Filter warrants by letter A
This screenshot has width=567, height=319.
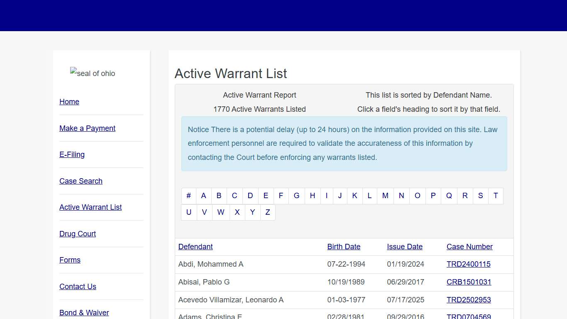(203, 196)
